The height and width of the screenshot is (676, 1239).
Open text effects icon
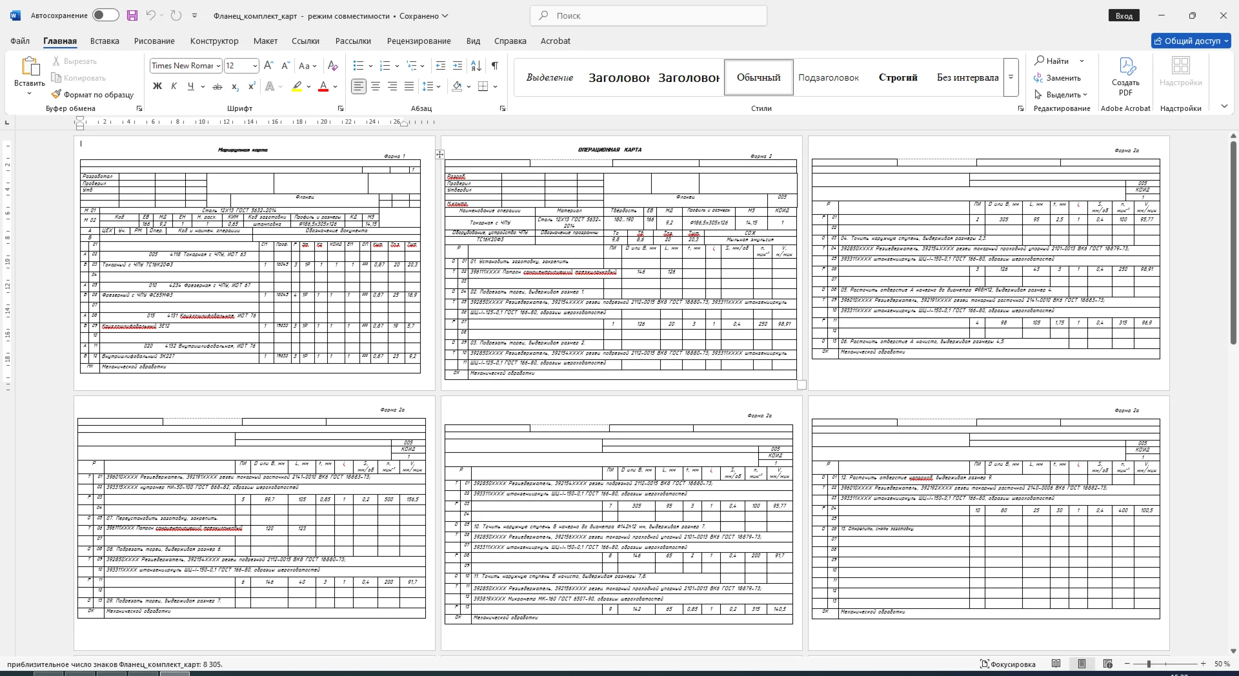tap(270, 86)
